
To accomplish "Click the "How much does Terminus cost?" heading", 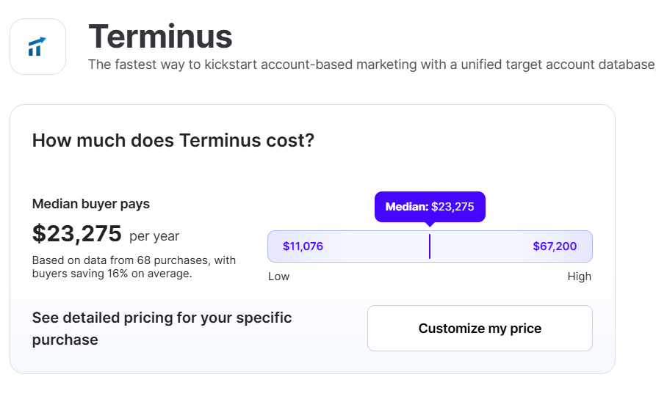I will tap(173, 140).
